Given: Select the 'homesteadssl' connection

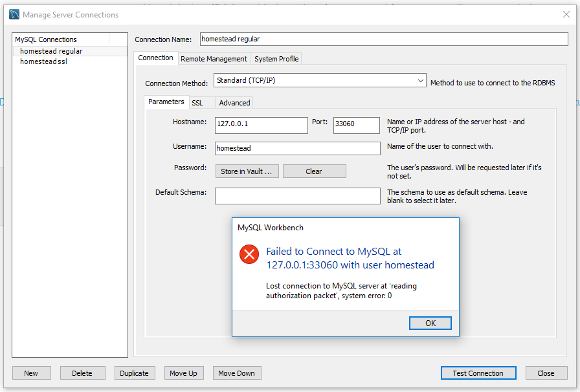Looking at the screenshot, I should click(x=43, y=62).
